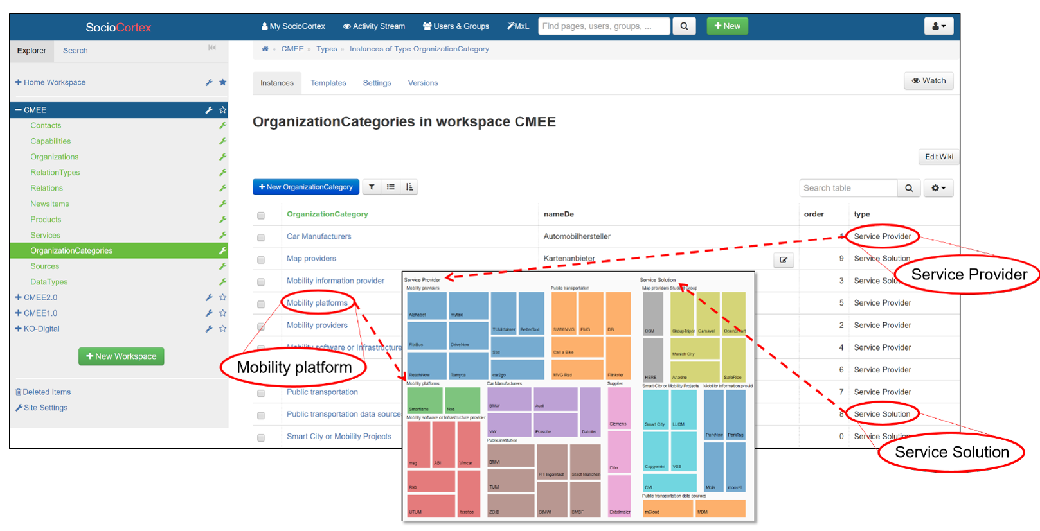Open the table settings gear dropdown

coord(938,188)
